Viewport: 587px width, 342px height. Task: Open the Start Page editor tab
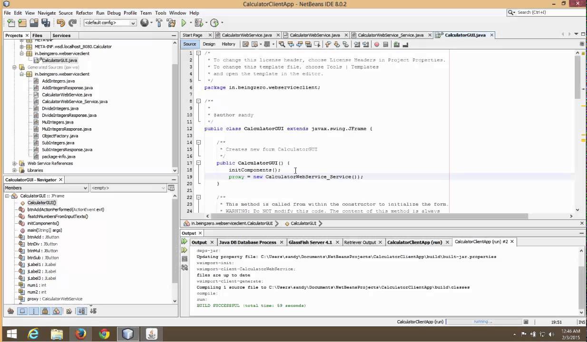point(192,35)
